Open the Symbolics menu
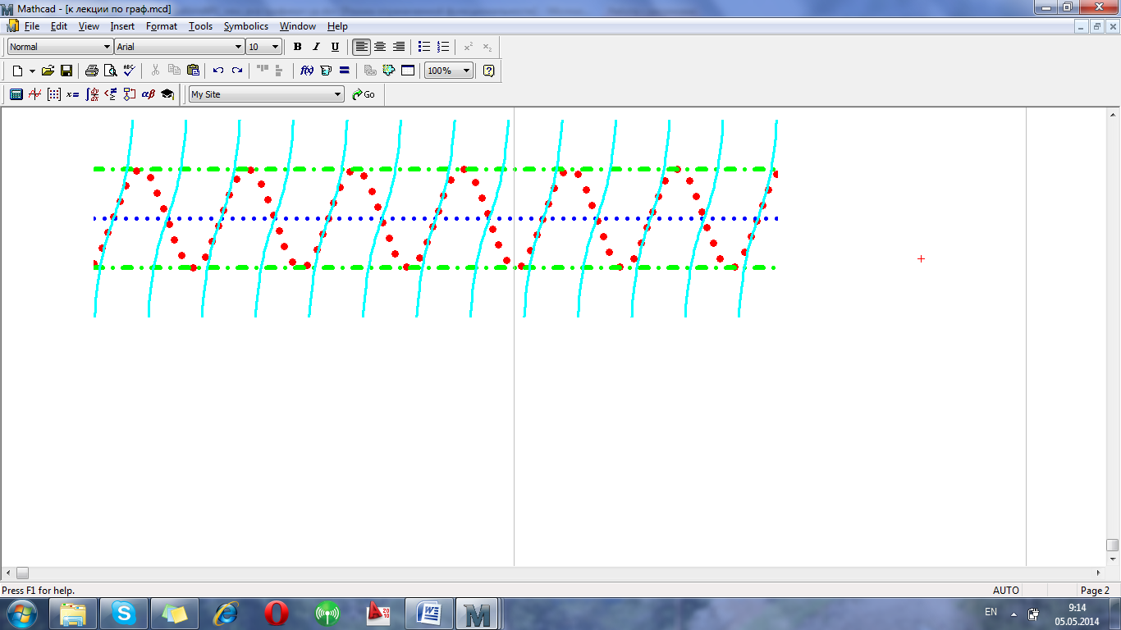1121x630 pixels. click(x=246, y=26)
